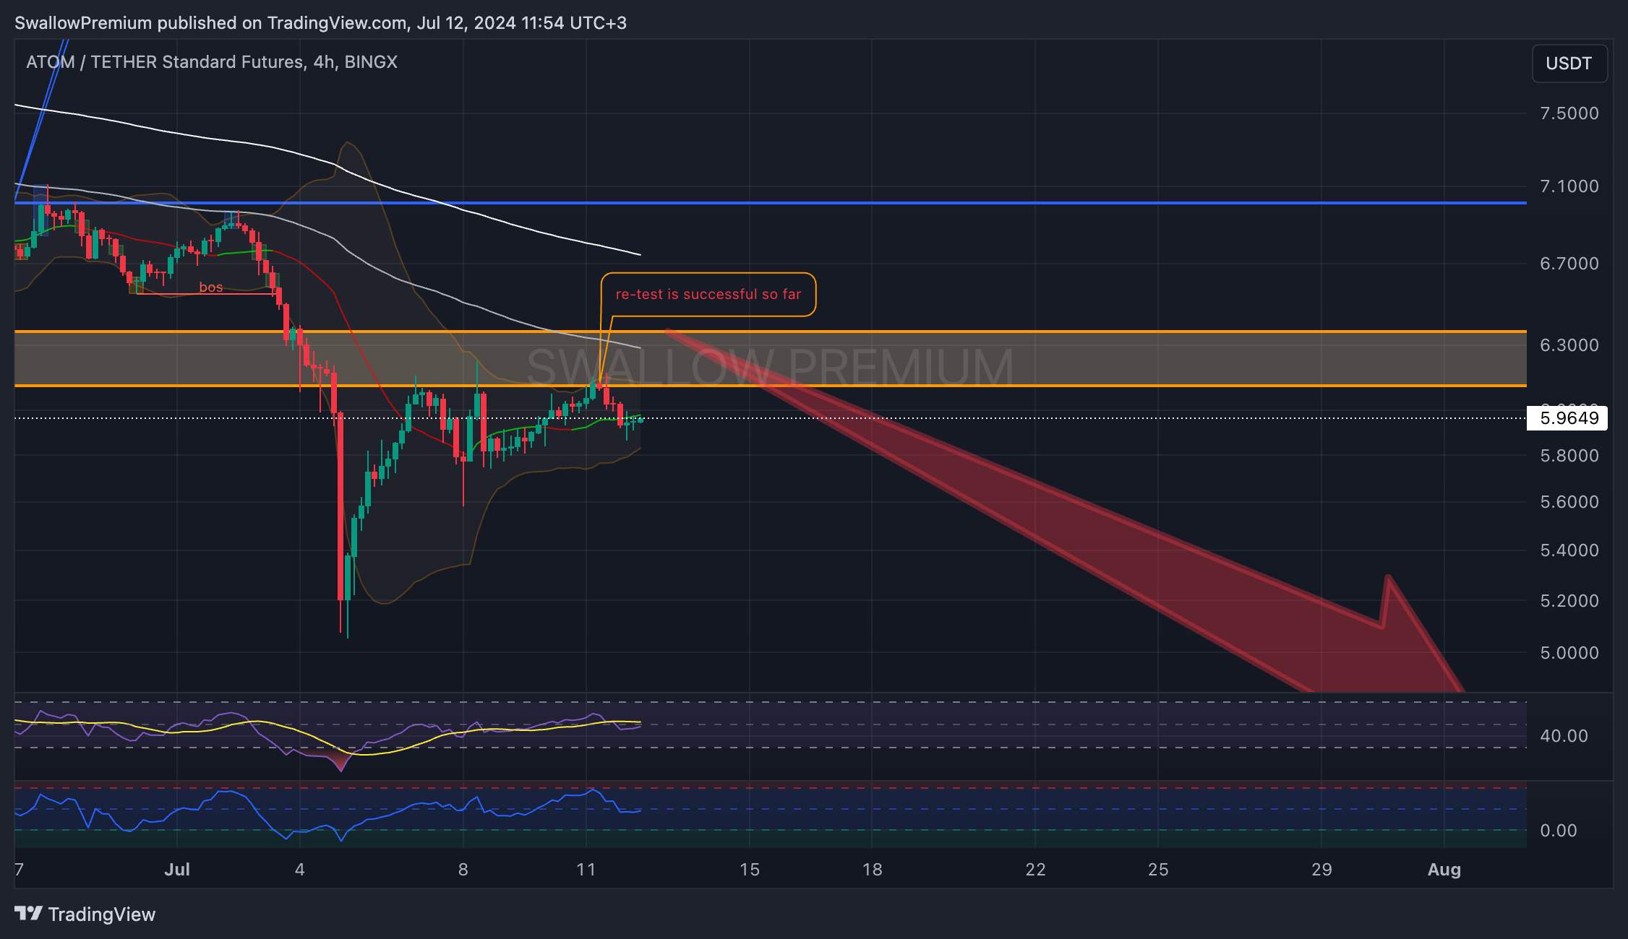The height and width of the screenshot is (939, 1628).
Task: Click the 7.1000 price axis label
Action: pos(1569,186)
